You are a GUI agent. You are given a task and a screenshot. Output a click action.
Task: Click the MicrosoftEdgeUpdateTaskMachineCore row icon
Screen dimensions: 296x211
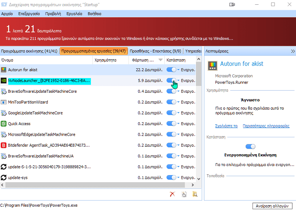(x=4, y=134)
